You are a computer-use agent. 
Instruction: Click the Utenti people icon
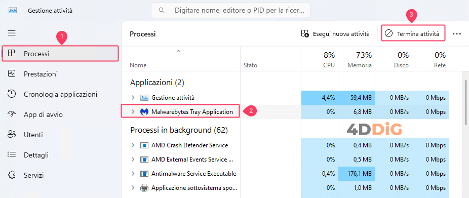tap(11, 134)
